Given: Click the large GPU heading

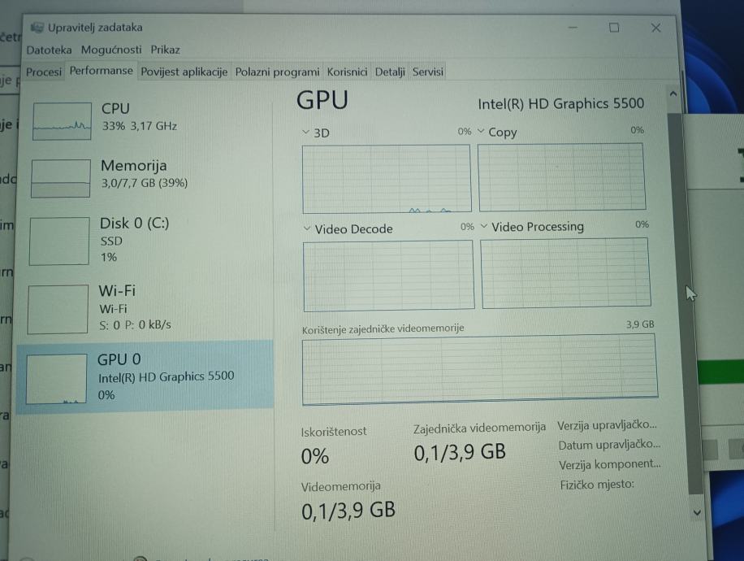Looking at the screenshot, I should click(x=322, y=100).
